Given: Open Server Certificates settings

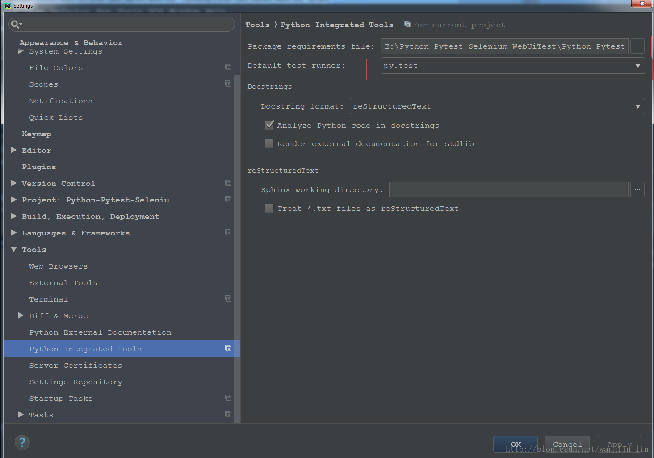Looking at the screenshot, I should click(x=75, y=366).
